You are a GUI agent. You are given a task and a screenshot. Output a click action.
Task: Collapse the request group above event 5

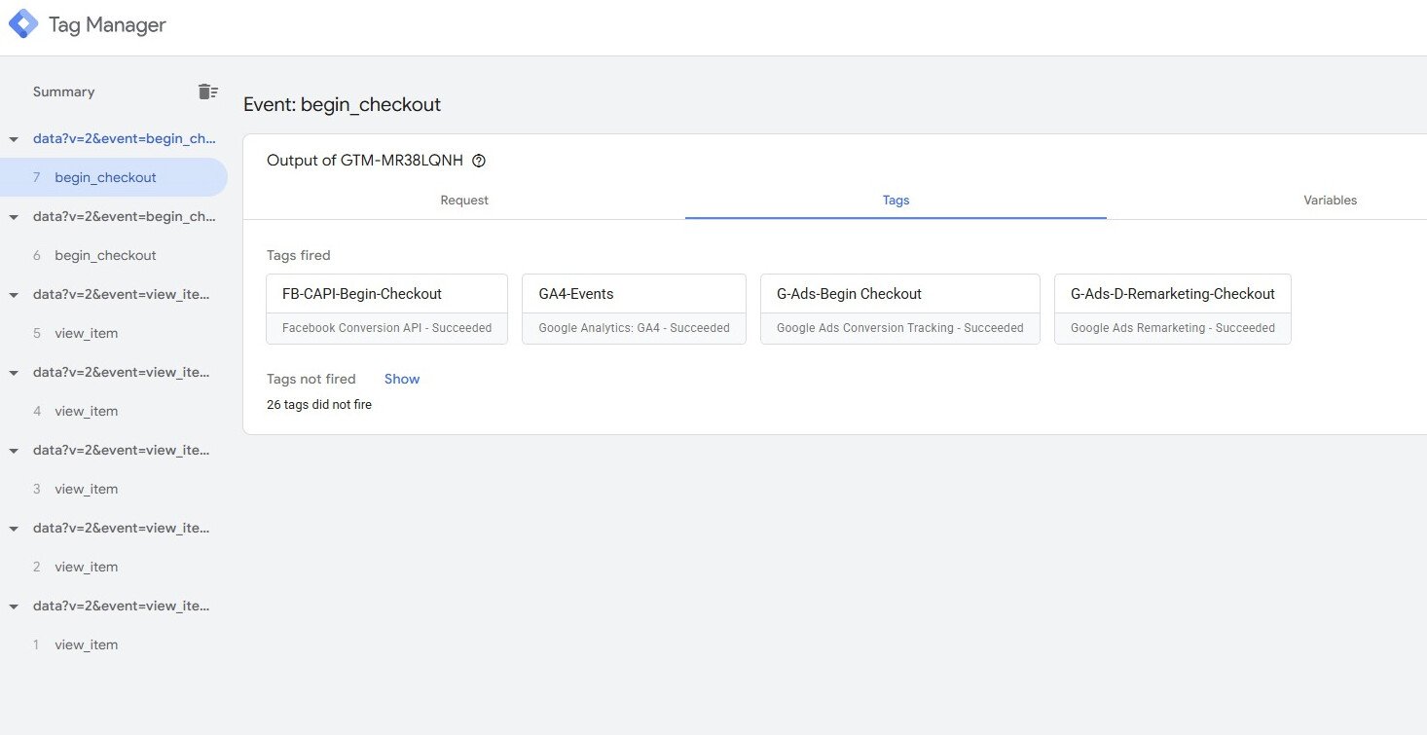pyautogui.click(x=14, y=295)
